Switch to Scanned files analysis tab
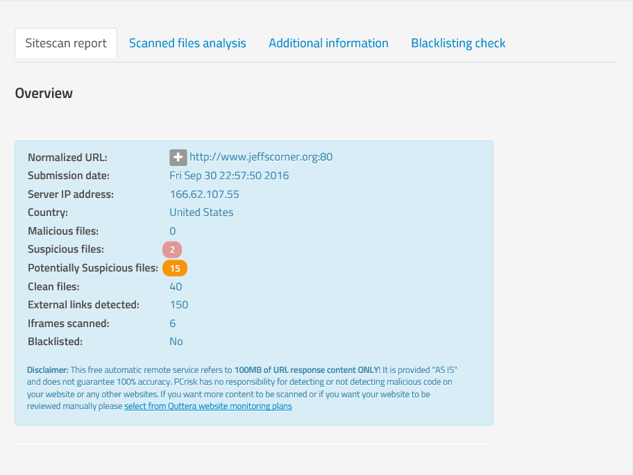Viewport: 633px width, 475px height. click(187, 43)
